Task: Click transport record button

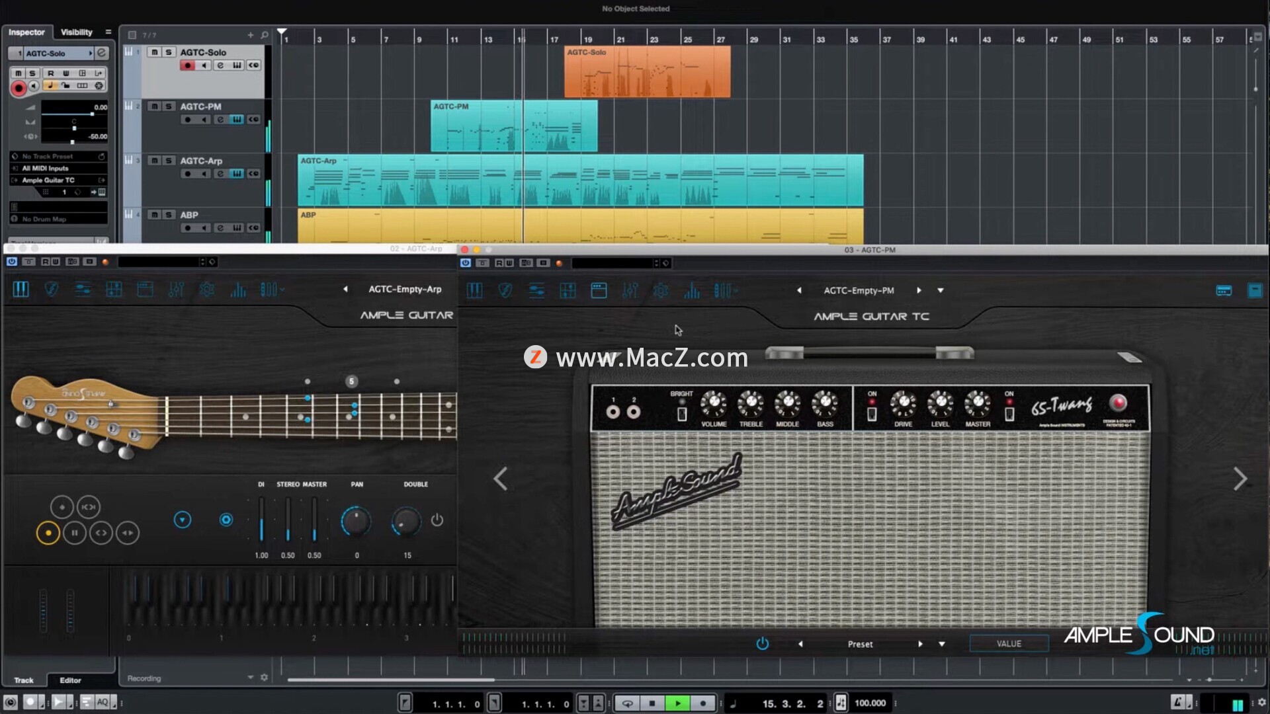Action: pyautogui.click(x=702, y=703)
